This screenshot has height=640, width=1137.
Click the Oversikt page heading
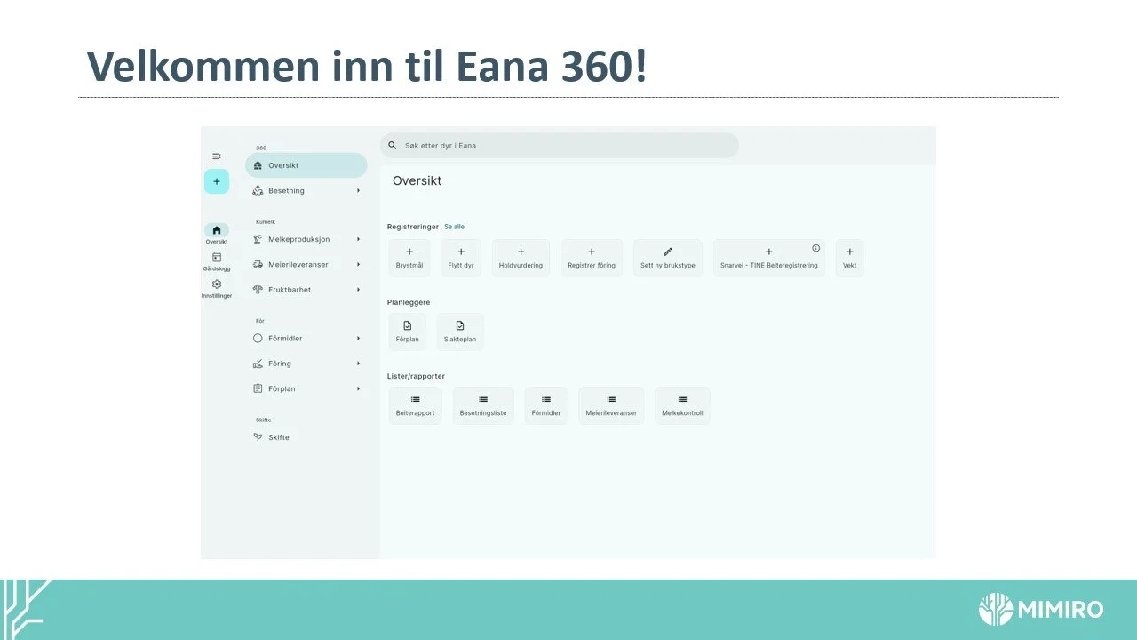[x=417, y=180]
